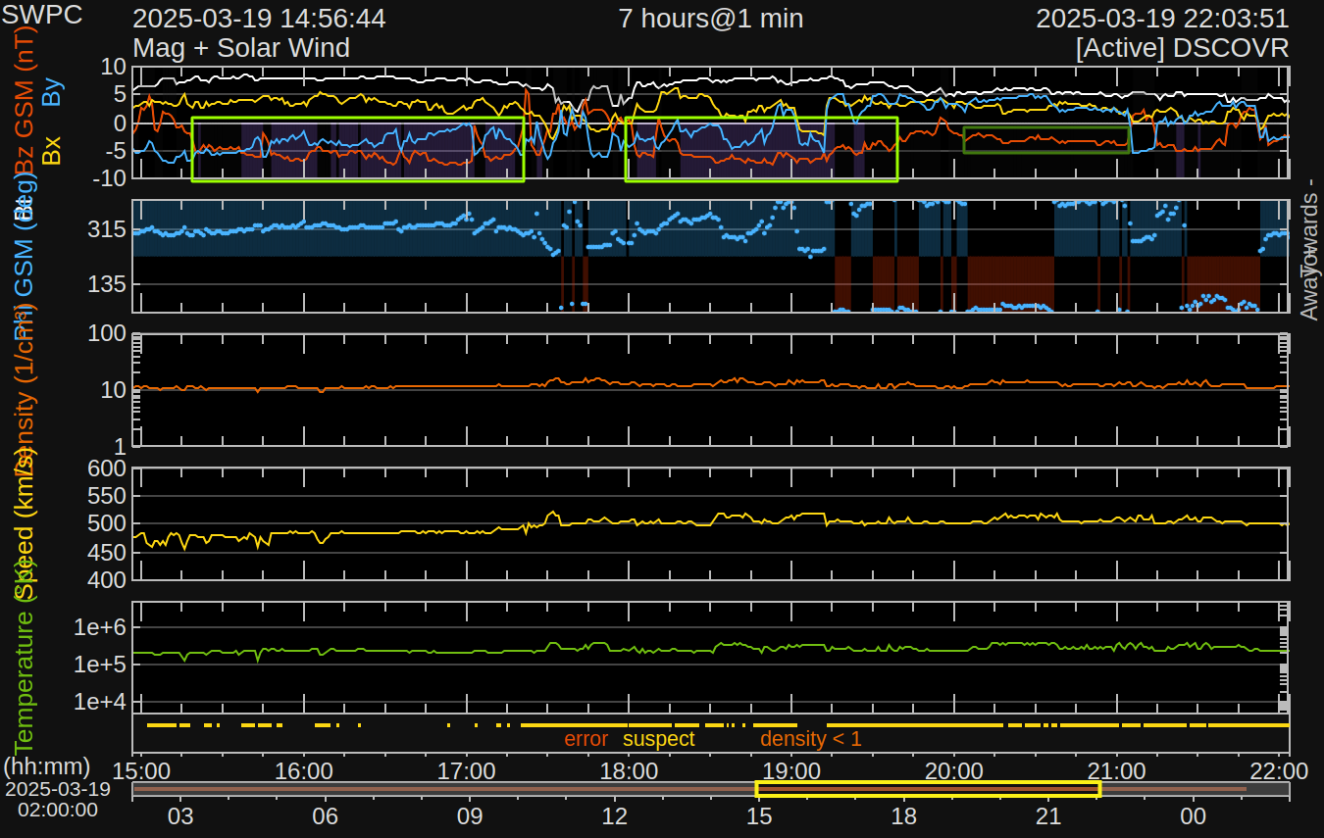Click the overview timeline bar near 03 mark

point(179,789)
